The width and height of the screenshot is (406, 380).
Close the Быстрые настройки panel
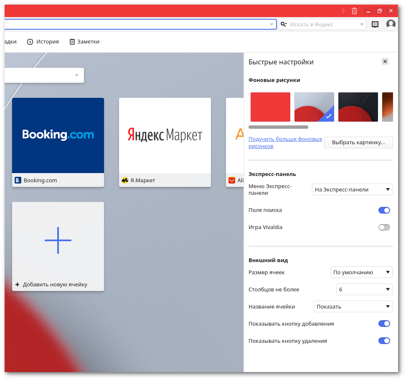(x=385, y=61)
